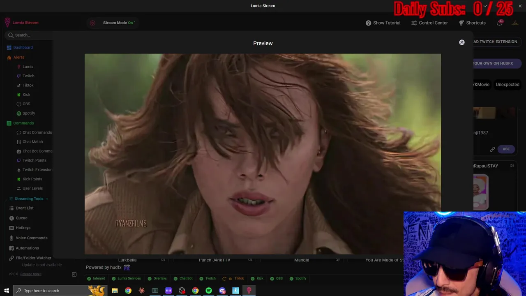
Task: Click the Lumia Stream logo icon
Action: coord(7,23)
